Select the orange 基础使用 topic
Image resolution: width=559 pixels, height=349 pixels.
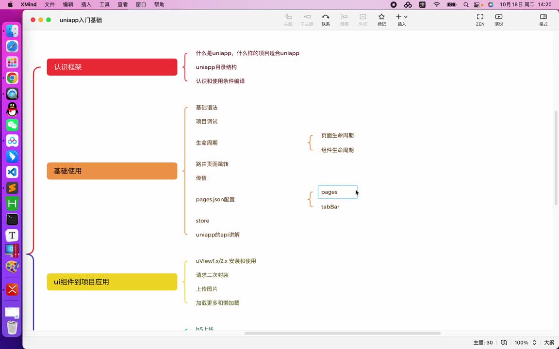[x=112, y=171]
